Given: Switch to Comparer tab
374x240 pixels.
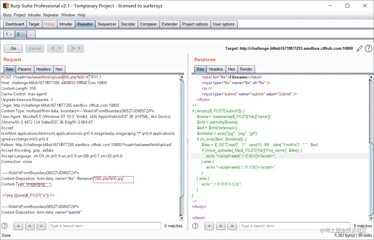Looking at the screenshot, I should [x=149, y=24].
